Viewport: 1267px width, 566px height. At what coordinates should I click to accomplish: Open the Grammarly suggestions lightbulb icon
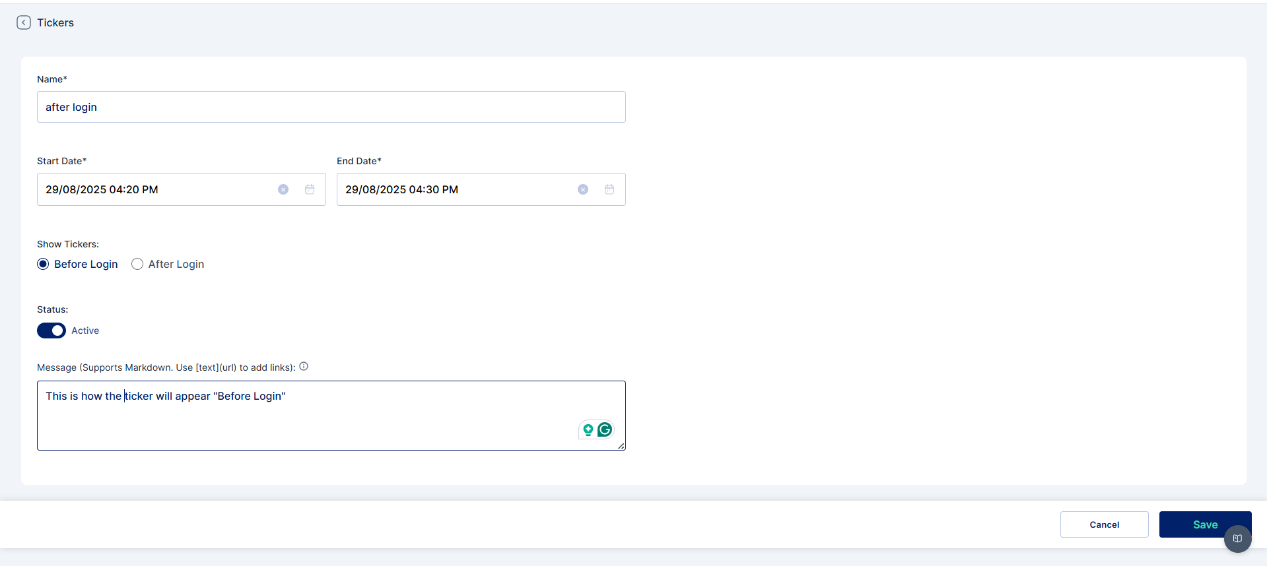click(588, 430)
